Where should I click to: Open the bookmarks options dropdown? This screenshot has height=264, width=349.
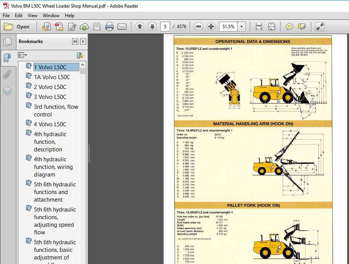point(22,55)
